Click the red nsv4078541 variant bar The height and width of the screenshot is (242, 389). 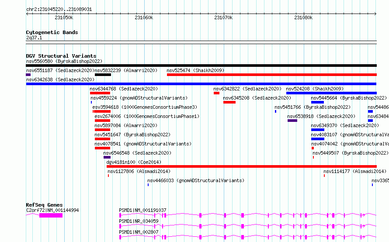pyautogui.click(x=102, y=148)
